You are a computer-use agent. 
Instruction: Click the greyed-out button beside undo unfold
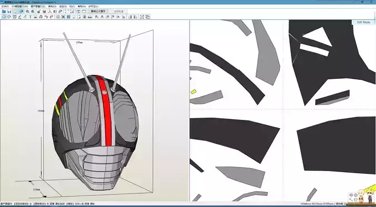click(x=117, y=11)
